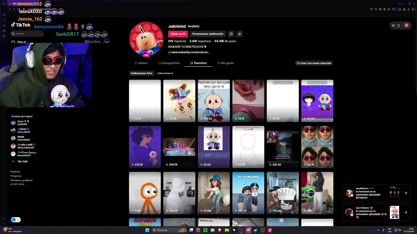Open the 218 Siguiendo list
Screen dimensions: 417x234
coord(177,41)
